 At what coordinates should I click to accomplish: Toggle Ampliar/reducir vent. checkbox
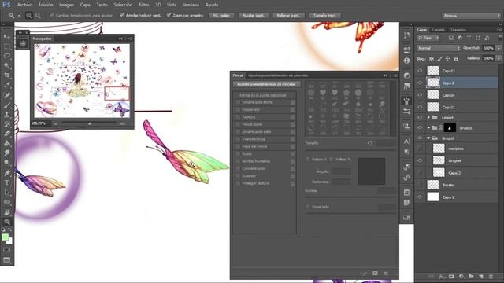122,15
